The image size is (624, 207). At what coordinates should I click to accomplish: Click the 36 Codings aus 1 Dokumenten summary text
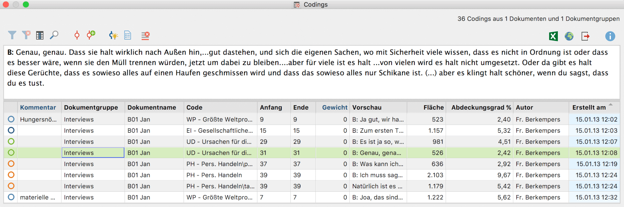pos(539,19)
